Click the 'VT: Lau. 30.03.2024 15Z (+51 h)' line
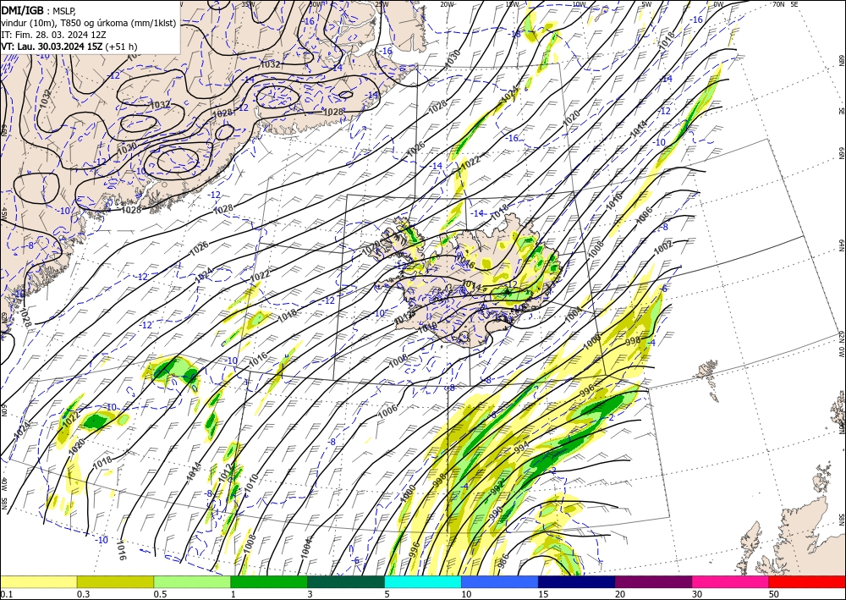The width and height of the screenshot is (846, 600). (x=69, y=47)
